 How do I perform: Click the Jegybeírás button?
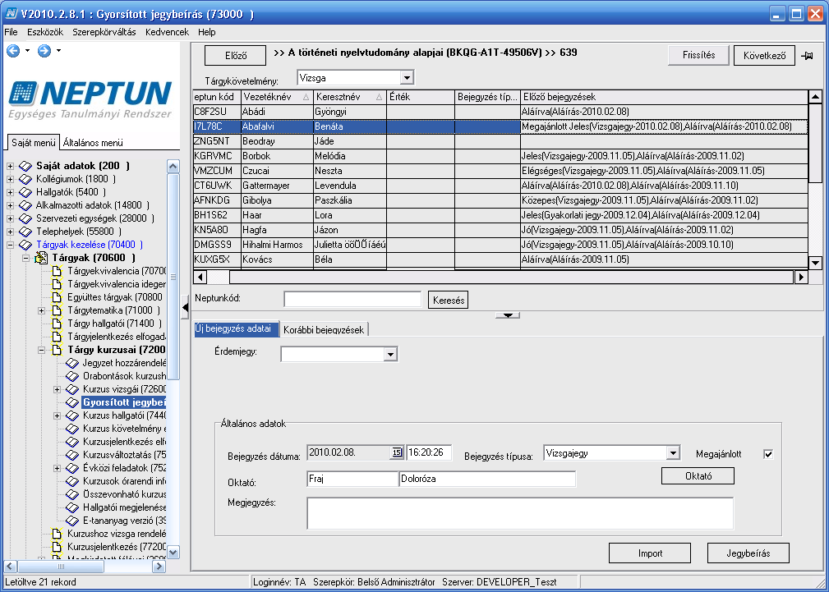coord(748,553)
